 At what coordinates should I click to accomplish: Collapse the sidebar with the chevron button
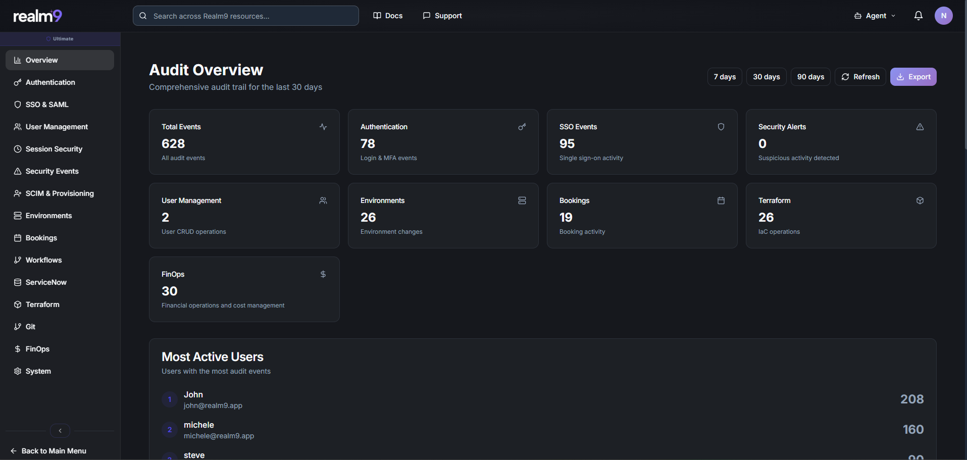[x=60, y=431]
